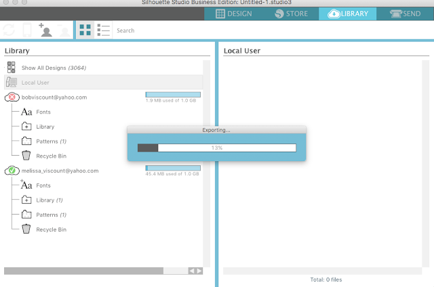The image size is (434, 287).
Task: Open Fonts under melissa_viscount@yahoo.com
Action: (x=43, y=185)
